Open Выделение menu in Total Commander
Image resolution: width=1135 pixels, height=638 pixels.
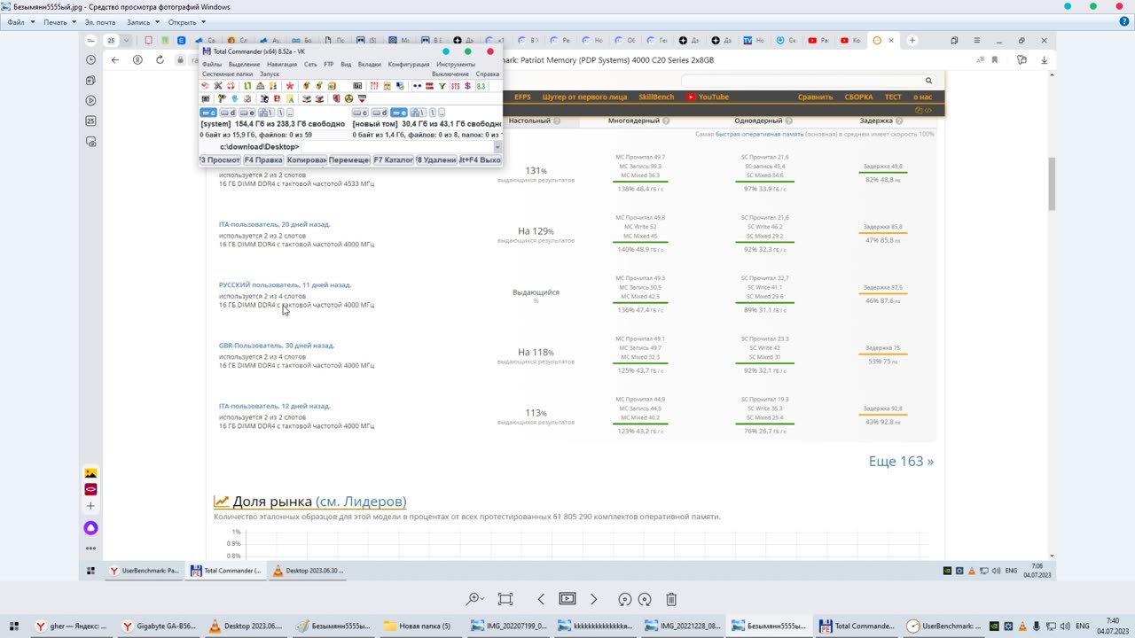pyautogui.click(x=244, y=65)
